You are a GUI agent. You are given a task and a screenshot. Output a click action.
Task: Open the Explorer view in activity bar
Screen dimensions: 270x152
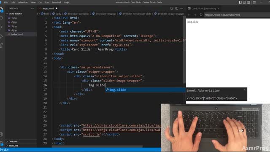click(x=1, y=9)
